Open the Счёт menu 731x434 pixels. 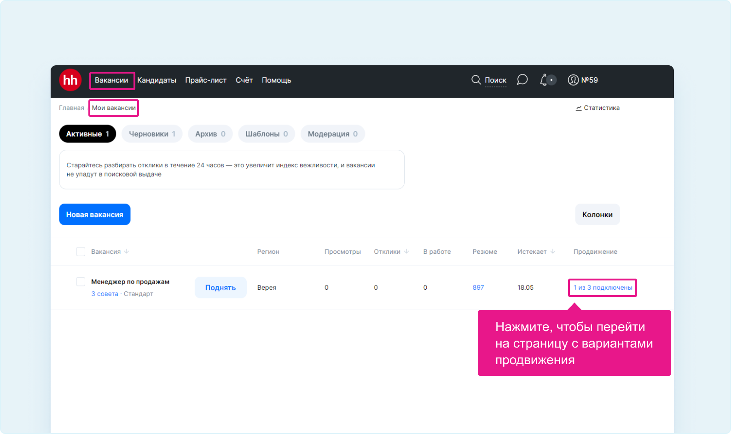[x=244, y=80]
